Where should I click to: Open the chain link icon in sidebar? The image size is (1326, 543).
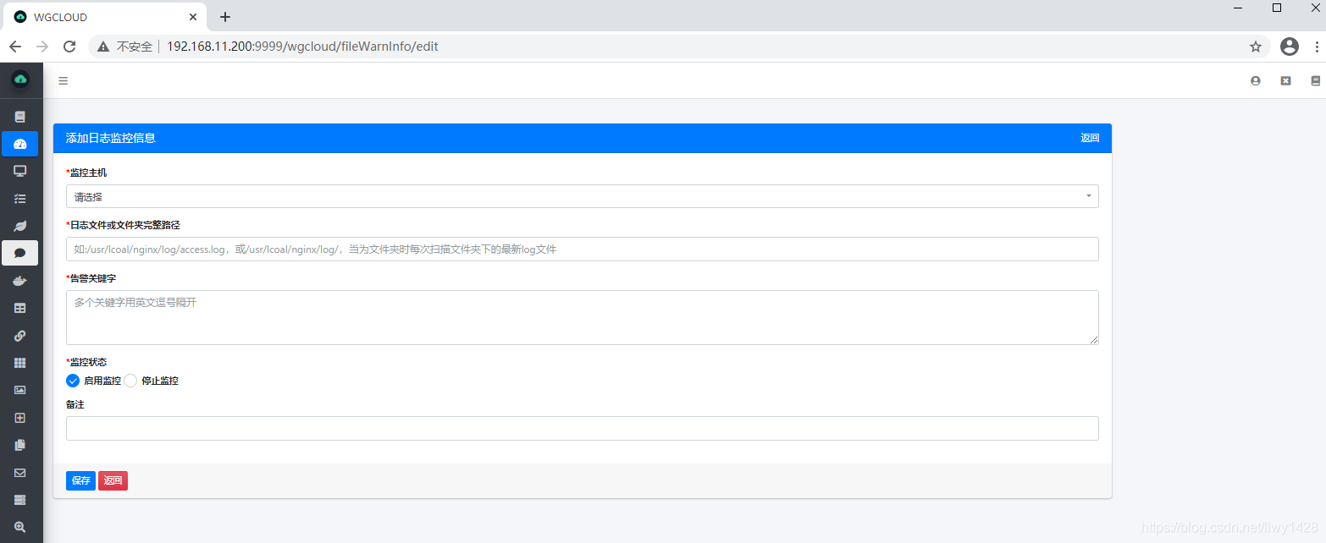pyautogui.click(x=20, y=336)
